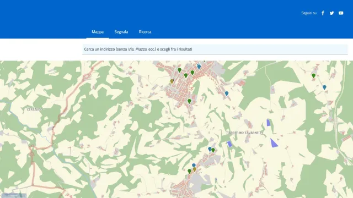Select the westernmost green marker in the northern town
Viewport: 353px width, 198px height.
(x=179, y=70)
